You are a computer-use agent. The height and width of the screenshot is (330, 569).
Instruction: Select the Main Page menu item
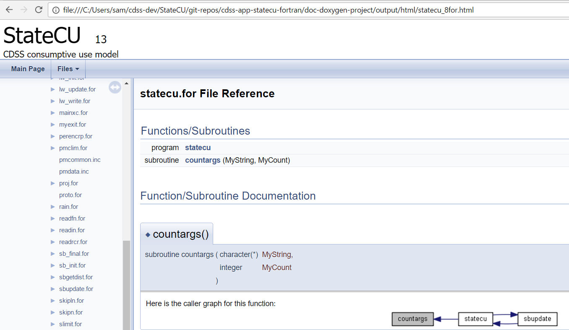point(28,69)
